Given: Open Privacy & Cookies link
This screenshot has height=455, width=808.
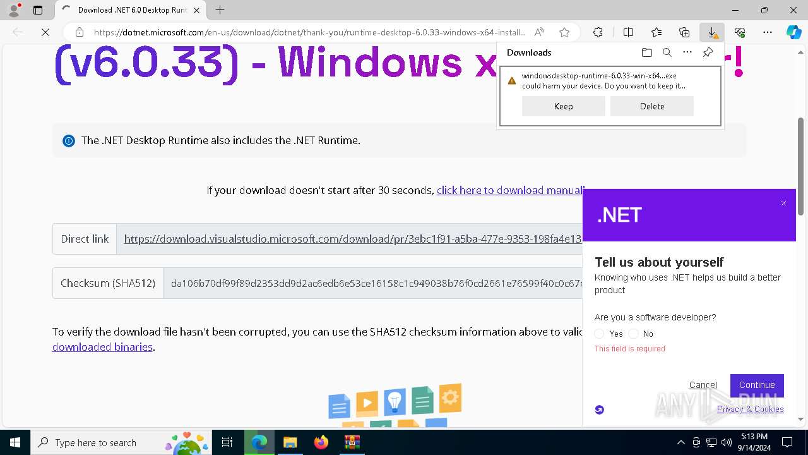Looking at the screenshot, I should pyautogui.click(x=750, y=409).
